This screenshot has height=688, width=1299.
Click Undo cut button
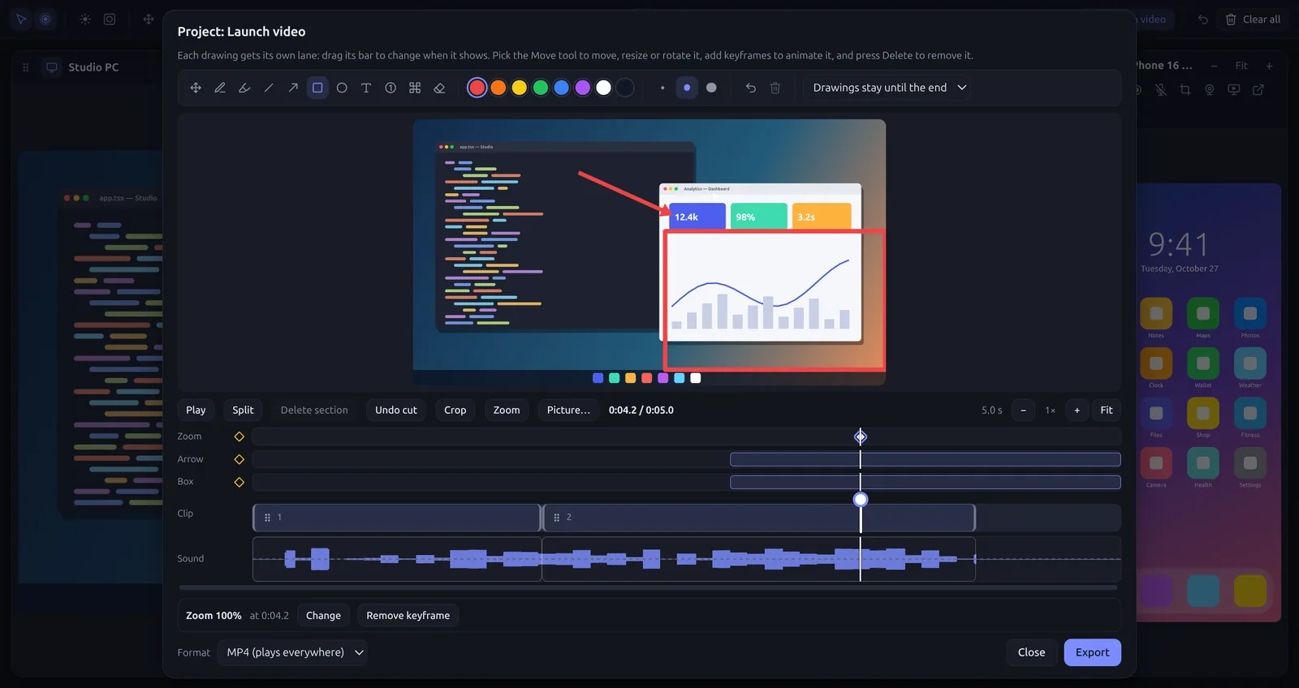pos(396,411)
